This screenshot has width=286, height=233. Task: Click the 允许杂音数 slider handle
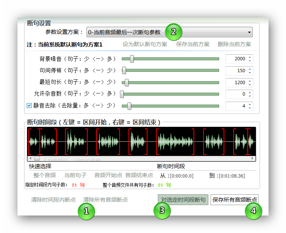tap(122, 94)
